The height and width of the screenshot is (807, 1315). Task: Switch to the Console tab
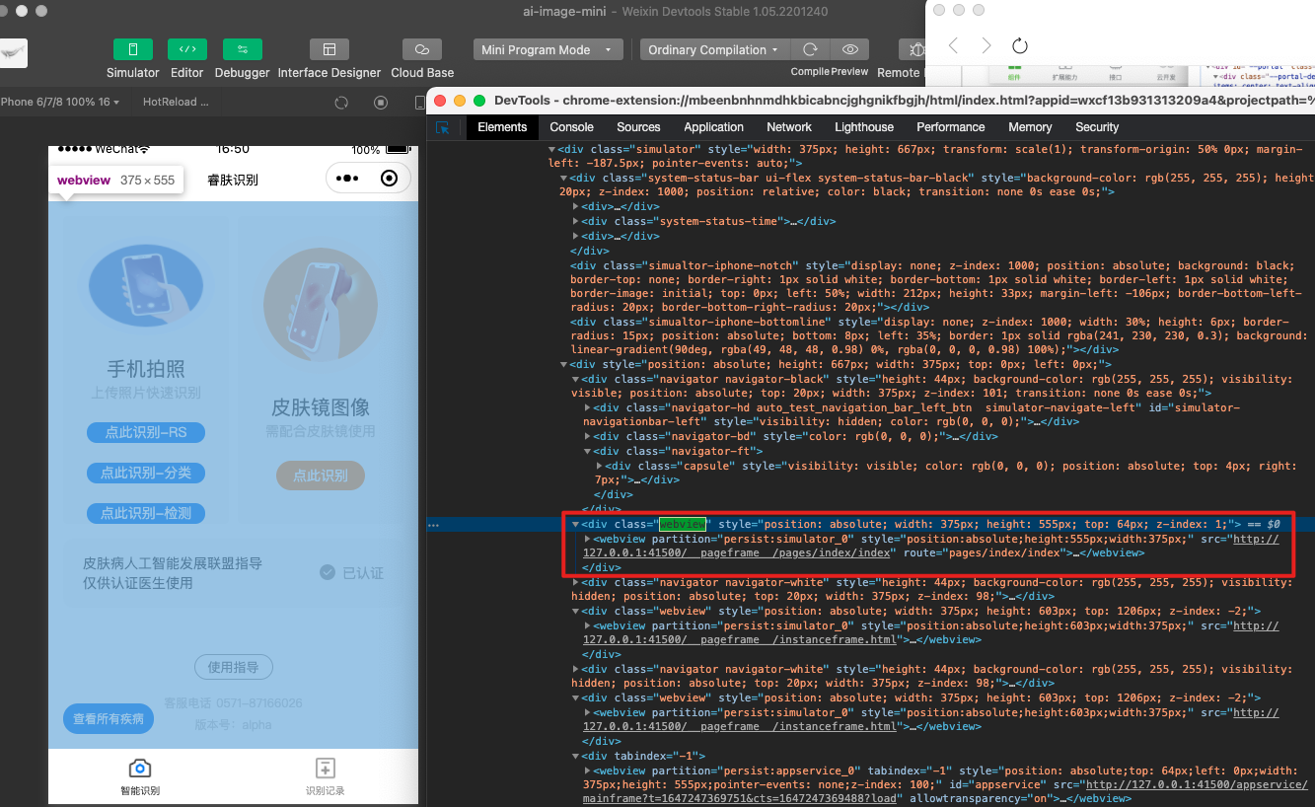(572, 127)
